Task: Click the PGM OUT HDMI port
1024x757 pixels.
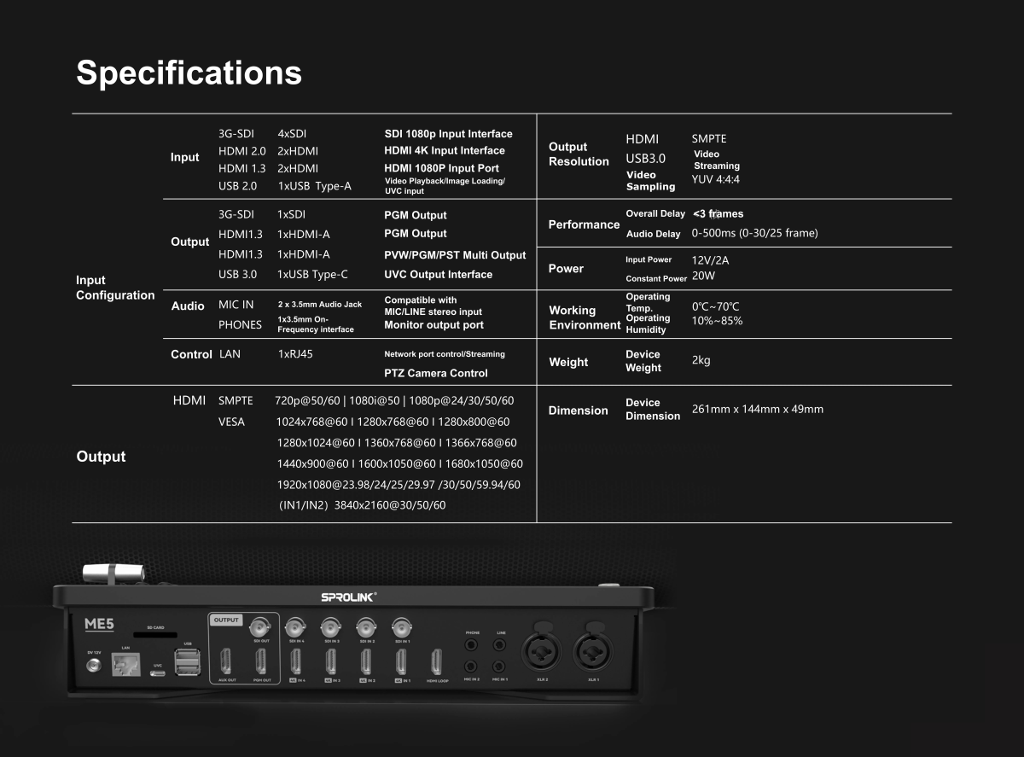Action: (x=261, y=661)
